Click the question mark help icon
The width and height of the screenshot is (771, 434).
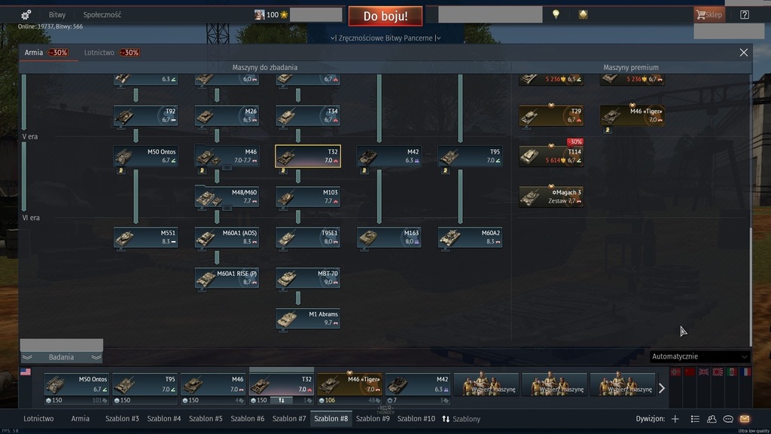tap(744, 14)
